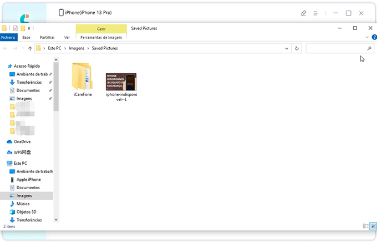This screenshot has height=243, width=377.
Task: Click the iCareFone app logo
Action: pyautogui.click(x=24, y=18)
